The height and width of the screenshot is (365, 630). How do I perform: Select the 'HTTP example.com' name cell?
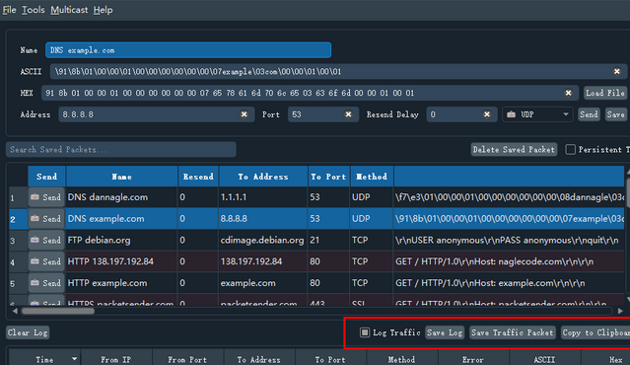pyautogui.click(x=121, y=283)
